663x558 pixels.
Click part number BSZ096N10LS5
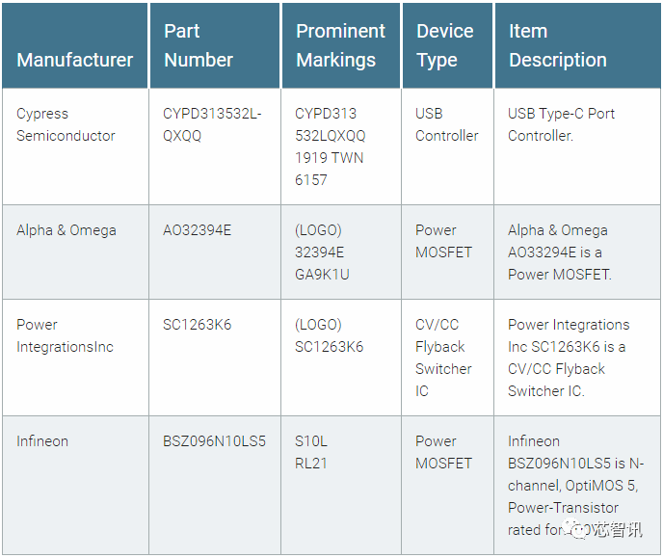(214, 441)
